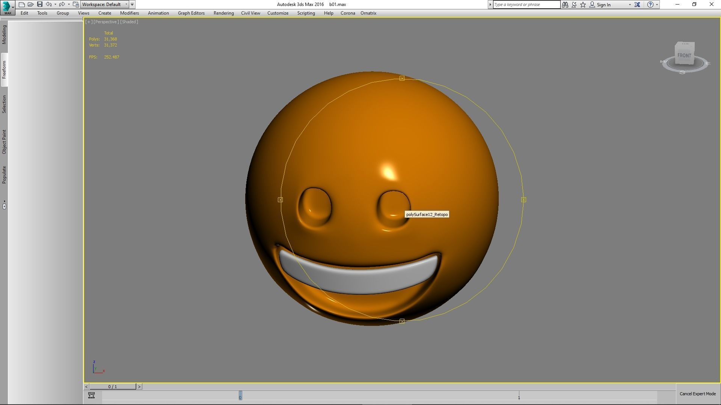Open the Shaded viewport shading menu
The width and height of the screenshot is (721, 405).
click(129, 22)
